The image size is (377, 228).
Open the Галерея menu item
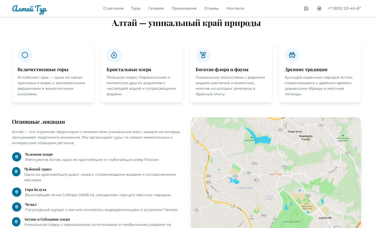click(x=156, y=8)
